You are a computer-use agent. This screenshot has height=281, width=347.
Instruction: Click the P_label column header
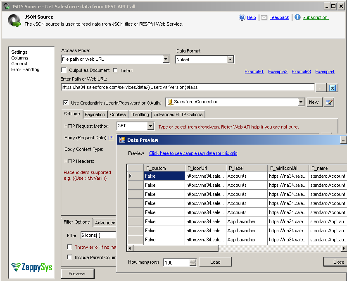pos(247,168)
